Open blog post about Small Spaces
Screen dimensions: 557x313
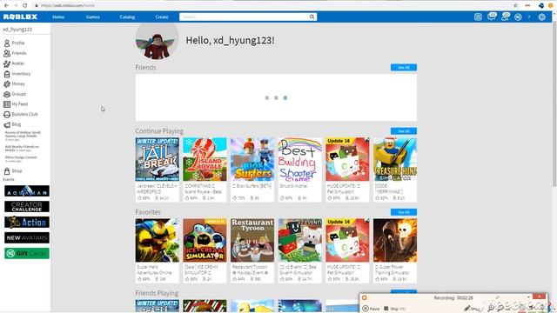pyautogui.click(x=23, y=135)
